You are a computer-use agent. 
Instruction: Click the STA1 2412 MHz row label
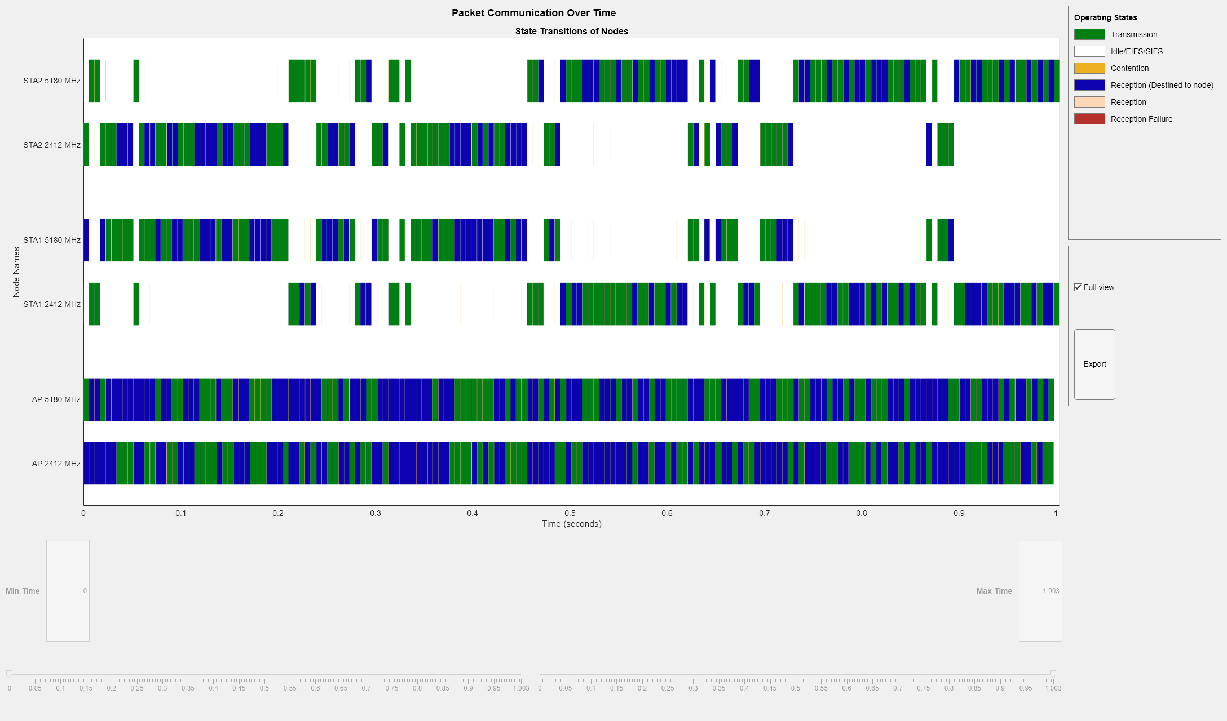(52, 304)
